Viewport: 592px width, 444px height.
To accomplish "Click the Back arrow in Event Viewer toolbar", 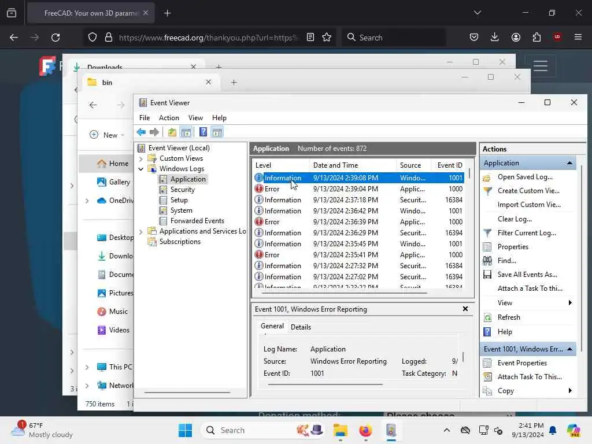I will point(141,132).
